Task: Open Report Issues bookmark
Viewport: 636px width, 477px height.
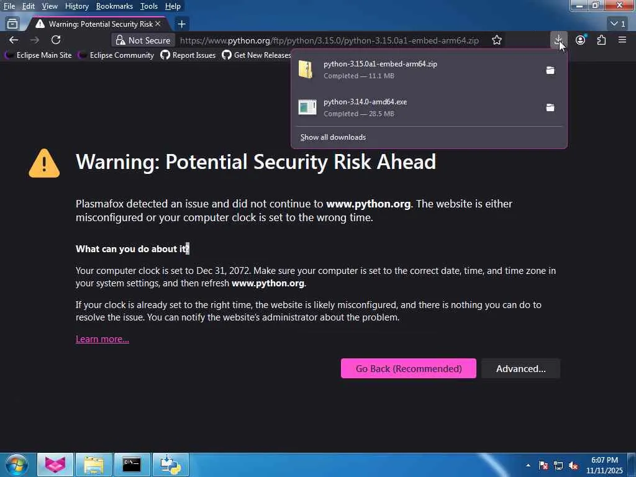Action: pyautogui.click(x=188, y=55)
